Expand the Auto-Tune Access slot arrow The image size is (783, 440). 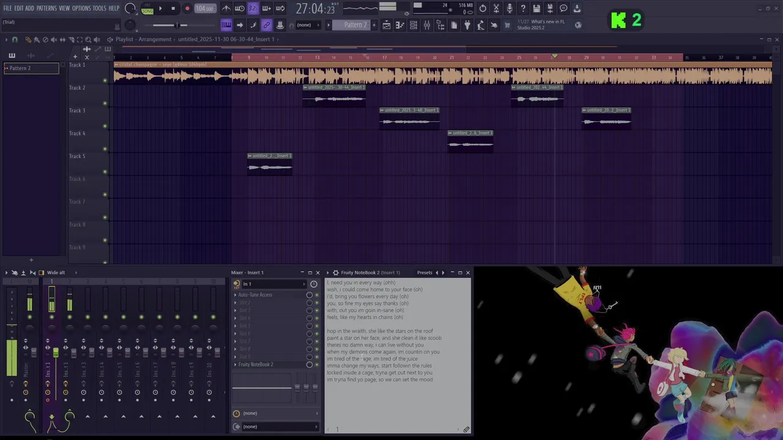pos(235,295)
